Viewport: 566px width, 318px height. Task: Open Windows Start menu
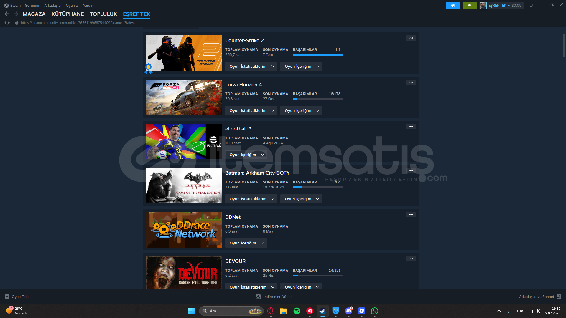coord(192,311)
